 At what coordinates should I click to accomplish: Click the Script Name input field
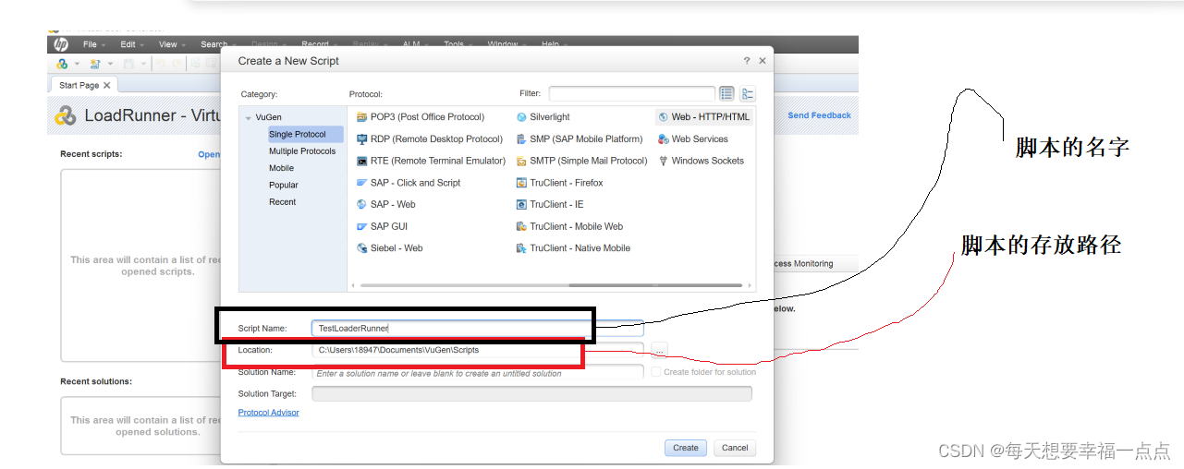pos(477,328)
